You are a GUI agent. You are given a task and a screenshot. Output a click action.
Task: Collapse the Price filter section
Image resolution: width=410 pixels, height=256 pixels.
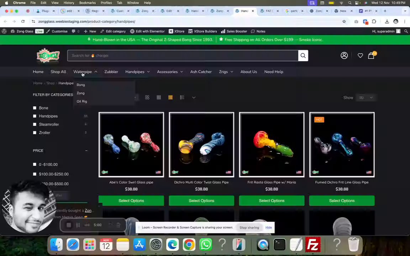86,151
